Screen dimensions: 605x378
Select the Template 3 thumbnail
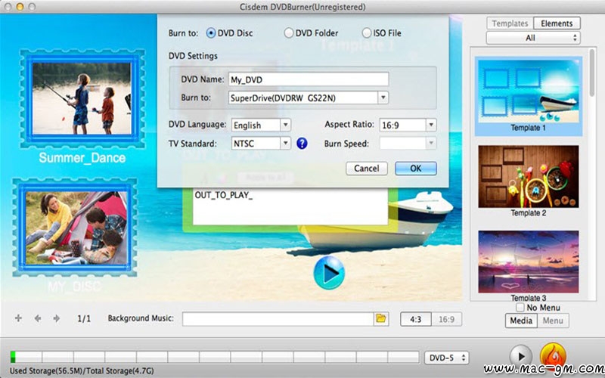click(x=528, y=262)
